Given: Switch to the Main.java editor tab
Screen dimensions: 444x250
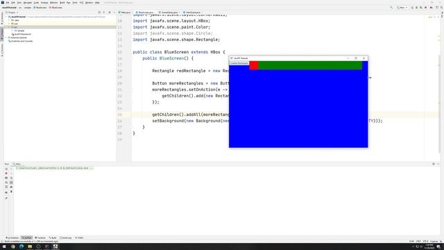Looking at the screenshot, I should (125, 12).
